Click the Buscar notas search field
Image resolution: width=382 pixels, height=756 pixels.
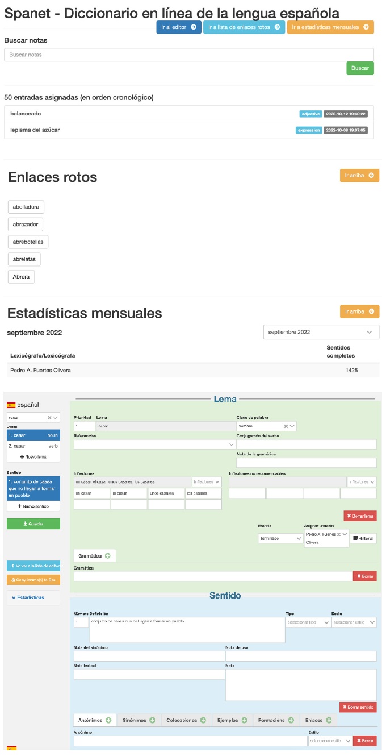188,55
